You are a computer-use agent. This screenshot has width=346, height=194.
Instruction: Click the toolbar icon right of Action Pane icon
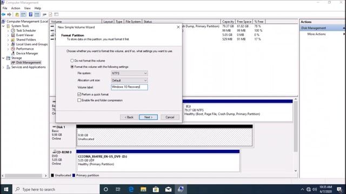44,15
